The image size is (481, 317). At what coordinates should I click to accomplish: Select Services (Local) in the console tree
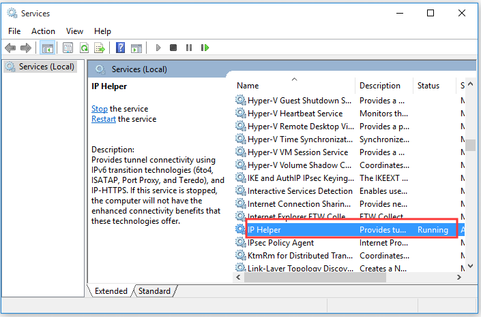(40, 67)
